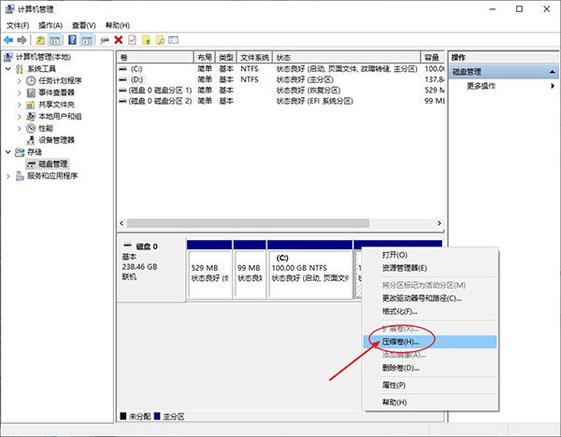
Task: Toggle the Show/Hide Console Tree icon
Action: [55, 40]
